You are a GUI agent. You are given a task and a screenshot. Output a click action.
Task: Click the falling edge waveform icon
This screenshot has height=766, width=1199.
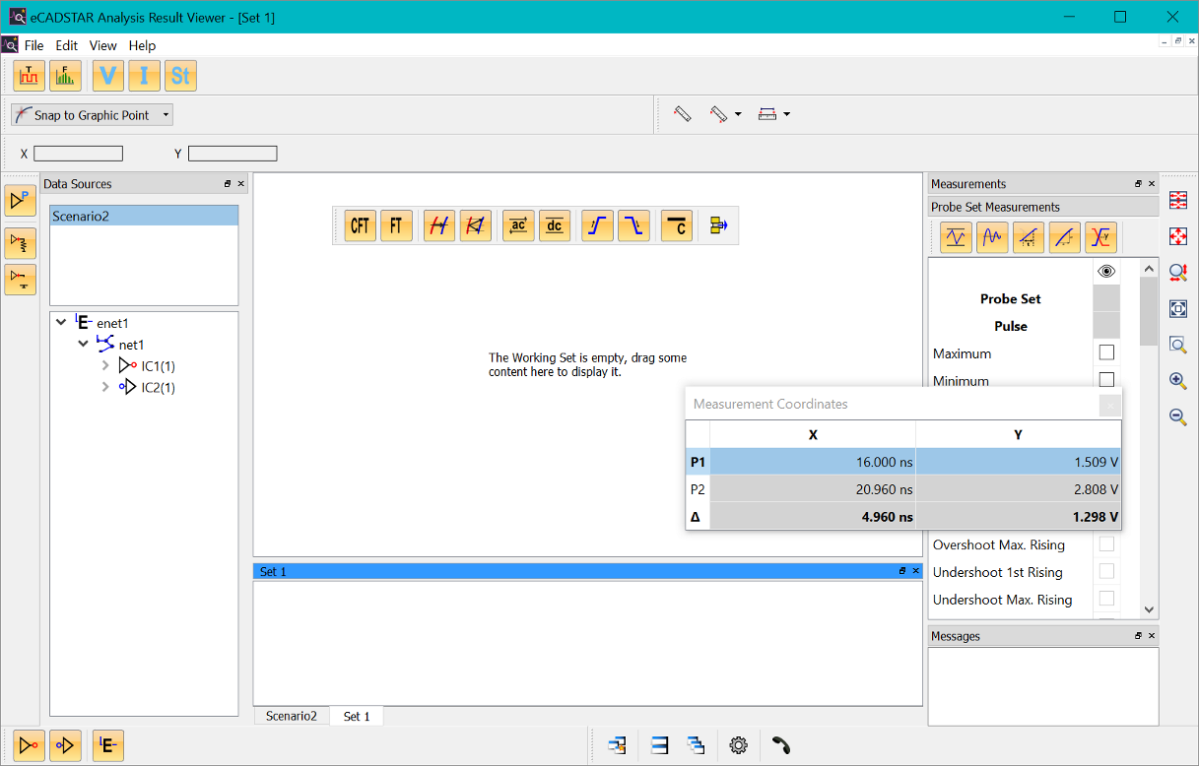point(634,225)
